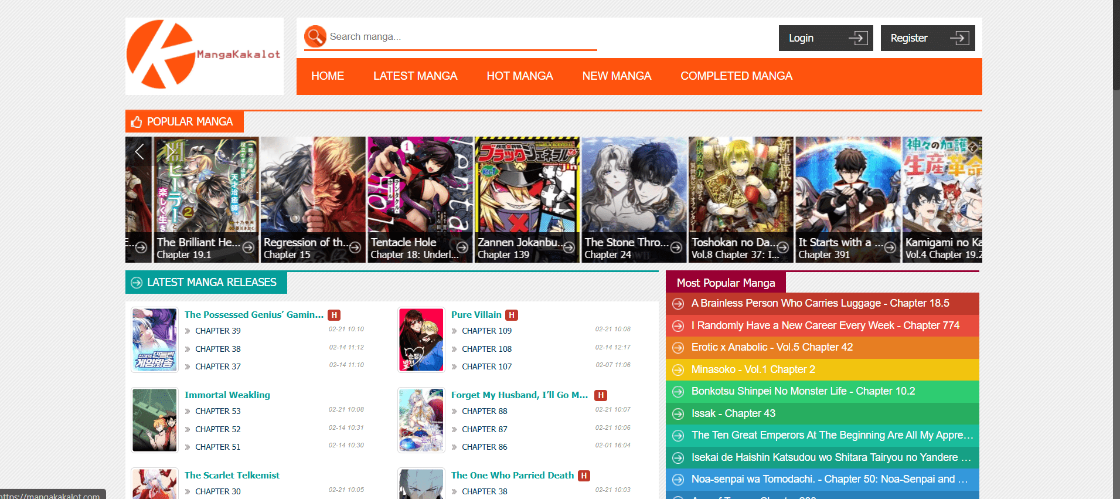Image resolution: width=1120 pixels, height=499 pixels.
Task: Click the Register button
Action: (928, 38)
